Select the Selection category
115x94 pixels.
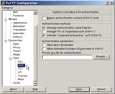[x=19, y=33]
